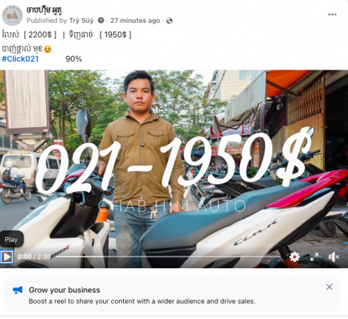Click the megaphone boost icon
Viewport: 348px width, 319px height.
point(17,290)
